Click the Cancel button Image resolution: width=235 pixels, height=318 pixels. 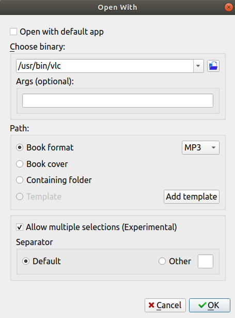[x=165, y=305]
